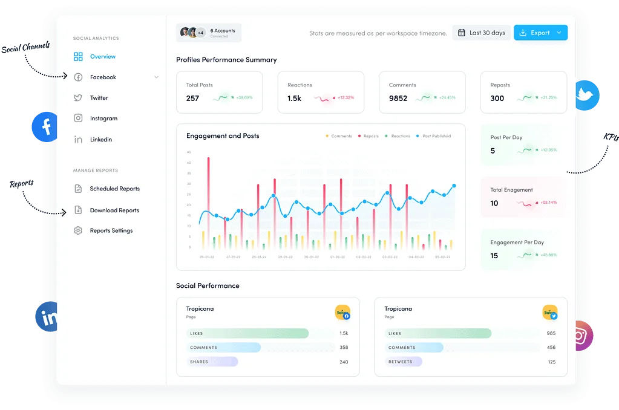
Task: Click the Facebook icon in sidebar menu
Action: 78,77
